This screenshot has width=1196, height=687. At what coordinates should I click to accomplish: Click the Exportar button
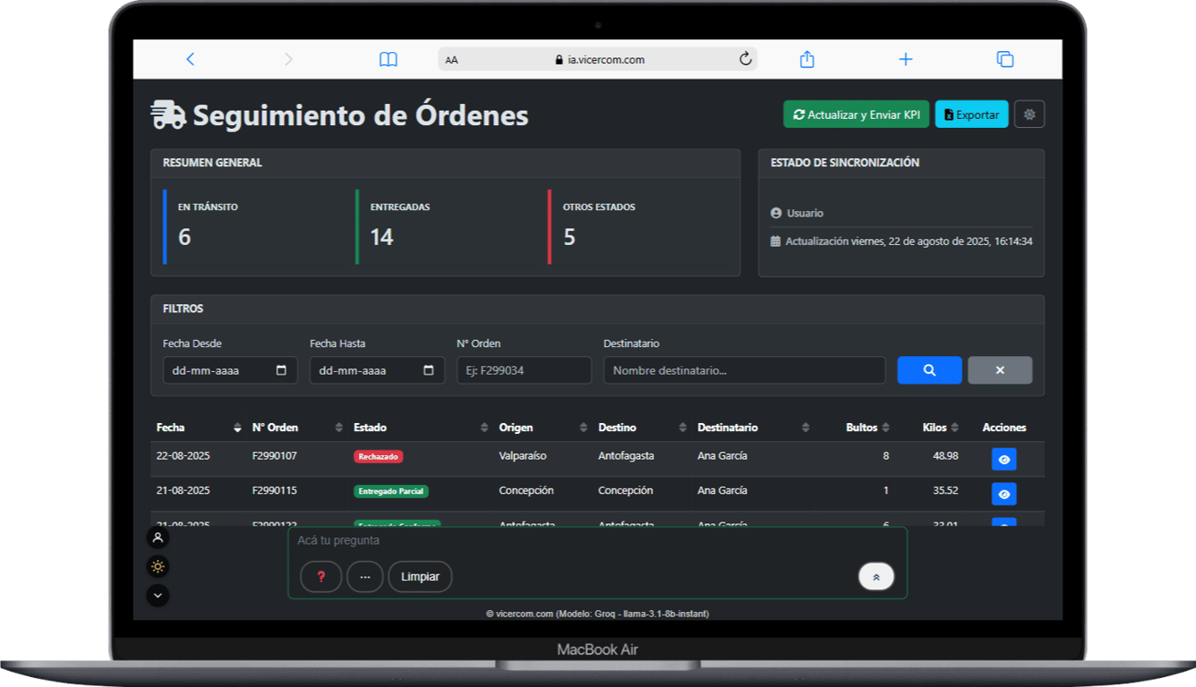click(x=972, y=114)
